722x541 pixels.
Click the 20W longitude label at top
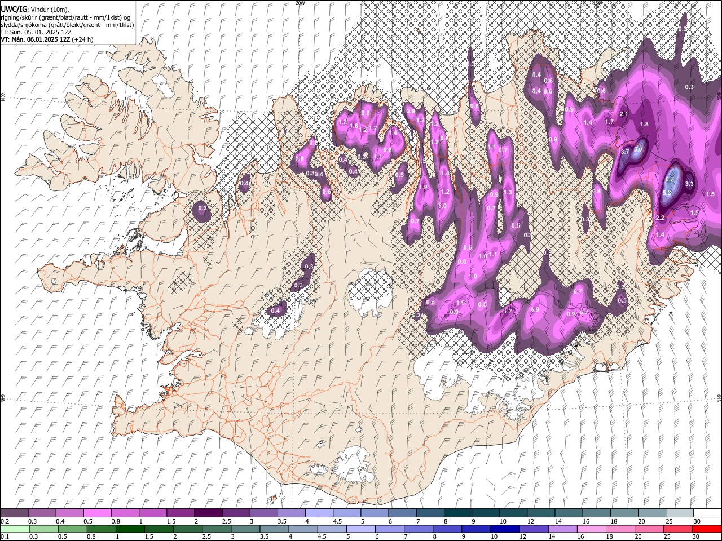coord(300,3)
